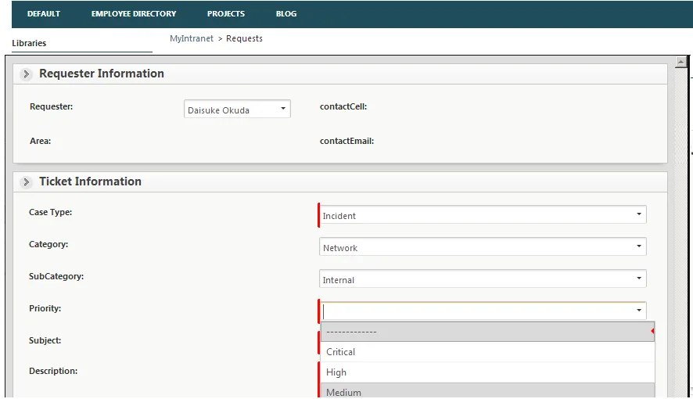Click the Requester Information heading
The height and width of the screenshot is (399, 693).
tap(102, 74)
